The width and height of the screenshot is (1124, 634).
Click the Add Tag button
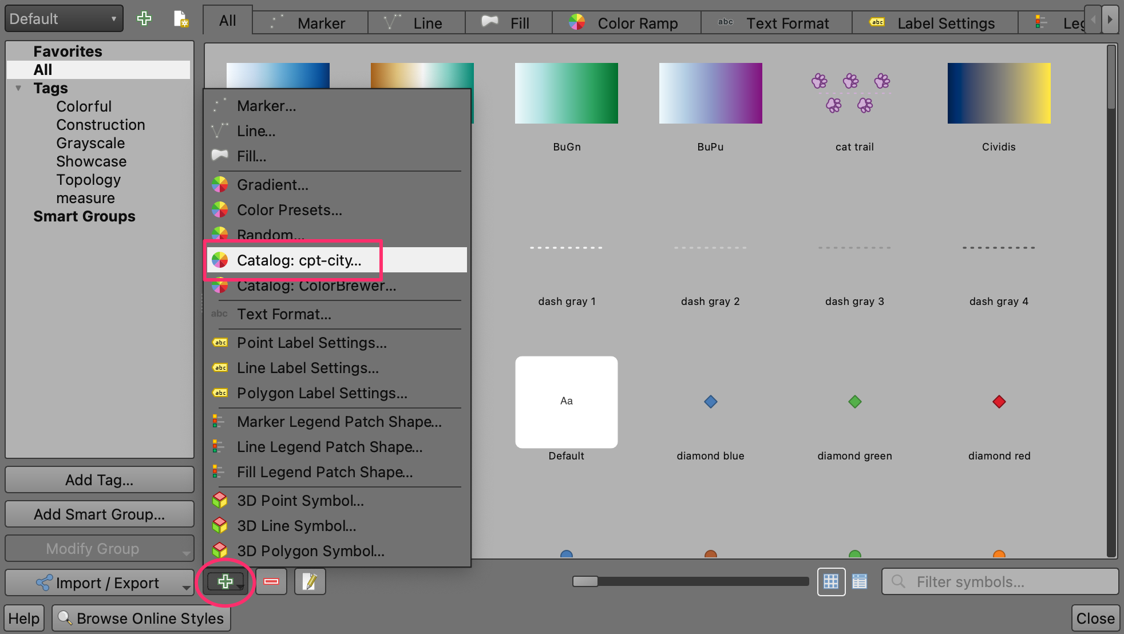pos(100,480)
